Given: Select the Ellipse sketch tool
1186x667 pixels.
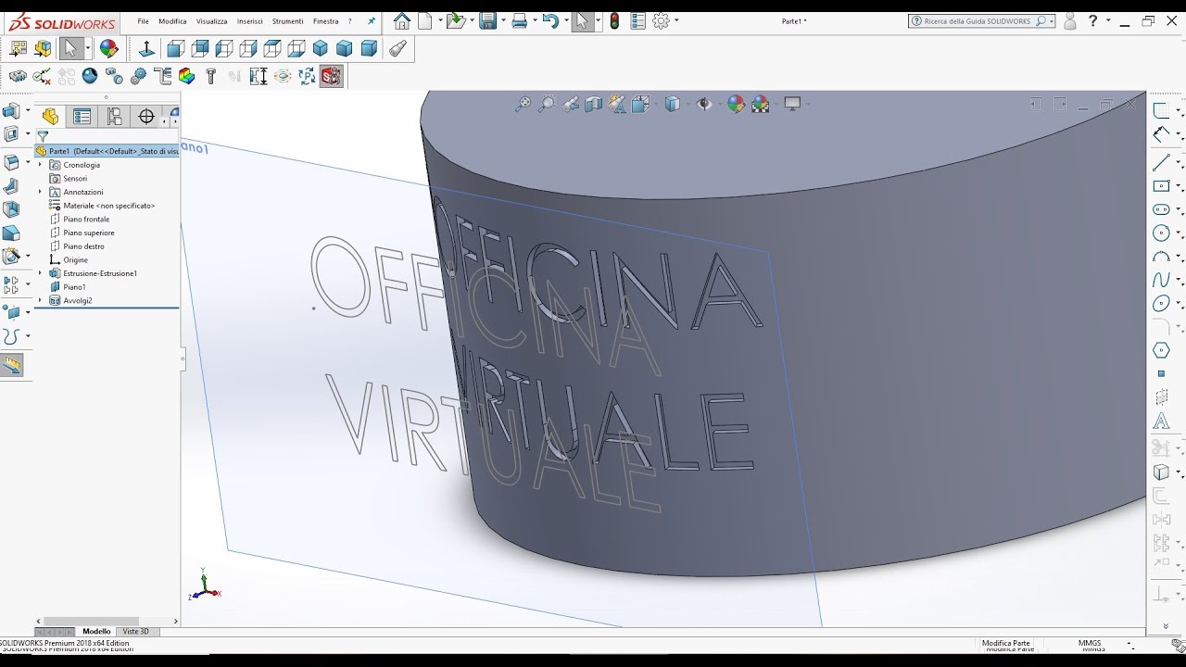Looking at the screenshot, I should click(1161, 304).
